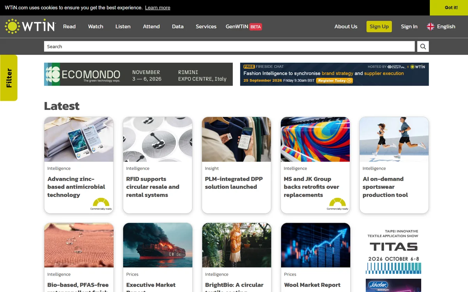Open 'PLM-integrated DPP solution launched' headline
The width and height of the screenshot is (468, 292).
pos(234,183)
